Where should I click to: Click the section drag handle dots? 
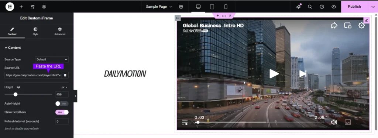click(224, 15)
